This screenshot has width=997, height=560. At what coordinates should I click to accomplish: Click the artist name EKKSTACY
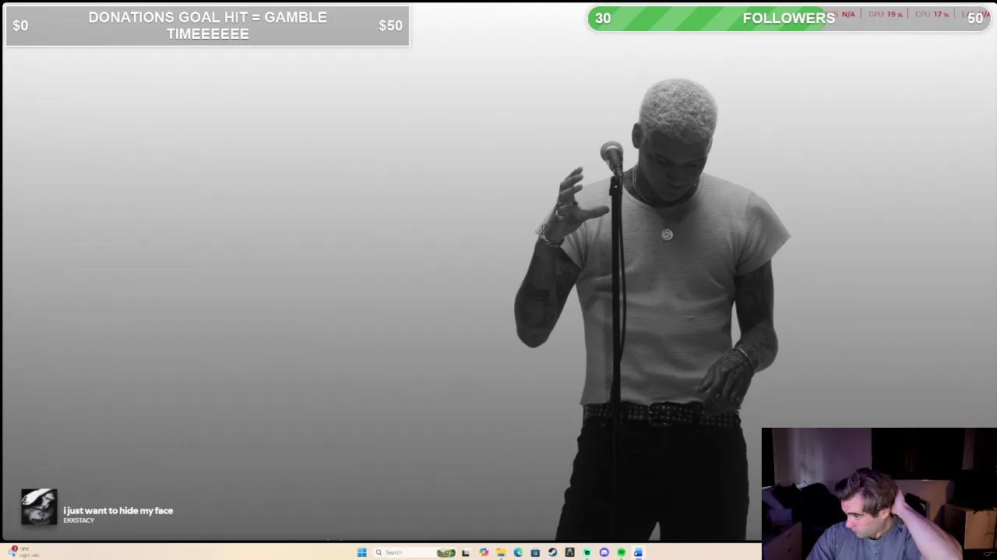tap(79, 520)
